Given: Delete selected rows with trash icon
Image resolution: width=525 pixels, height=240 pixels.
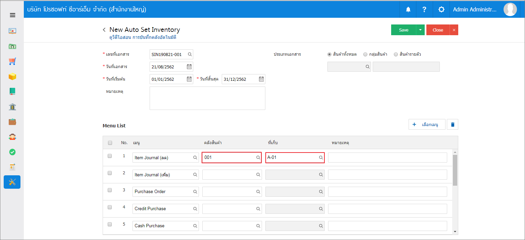Looking at the screenshot, I should tap(453, 124).
